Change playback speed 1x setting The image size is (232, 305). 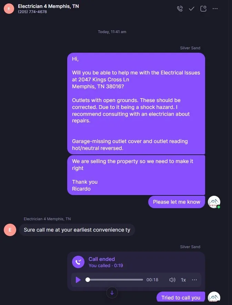183,280
